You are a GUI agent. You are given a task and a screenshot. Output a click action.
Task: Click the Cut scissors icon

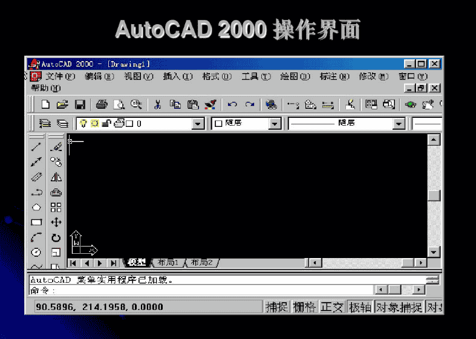tap(157, 105)
